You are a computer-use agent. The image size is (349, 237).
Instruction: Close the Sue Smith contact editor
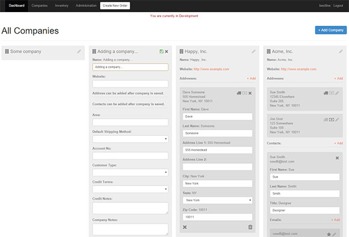(x=337, y=158)
